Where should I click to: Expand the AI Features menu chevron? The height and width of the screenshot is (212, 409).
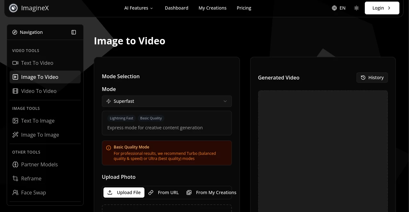coord(151,8)
